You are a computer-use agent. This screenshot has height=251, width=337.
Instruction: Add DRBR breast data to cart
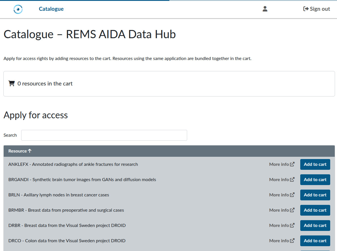315,226
